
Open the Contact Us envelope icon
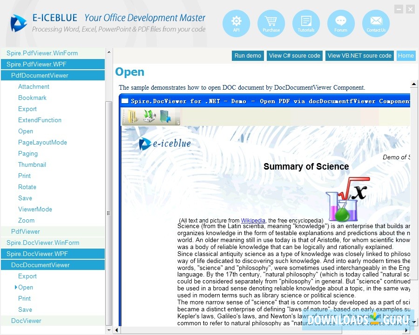pos(376,24)
